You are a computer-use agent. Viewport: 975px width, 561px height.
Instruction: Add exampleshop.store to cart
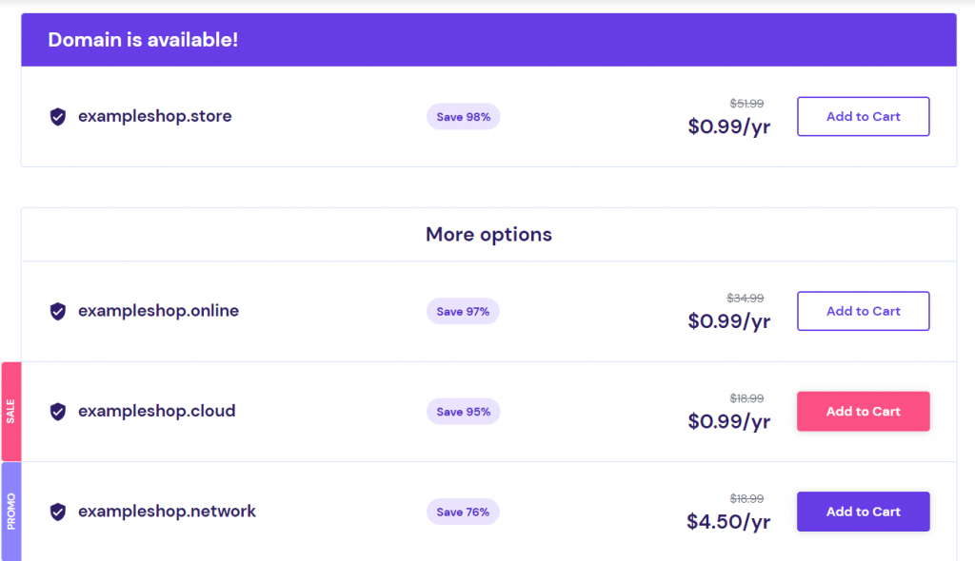point(863,117)
